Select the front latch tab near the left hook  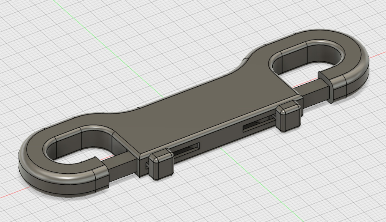pyautogui.click(x=161, y=165)
